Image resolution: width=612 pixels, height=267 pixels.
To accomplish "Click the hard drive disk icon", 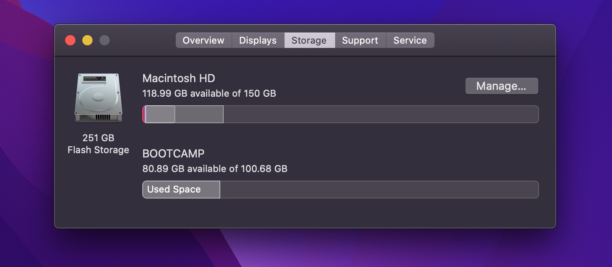I will pyautogui.click(x=98, y=98).
